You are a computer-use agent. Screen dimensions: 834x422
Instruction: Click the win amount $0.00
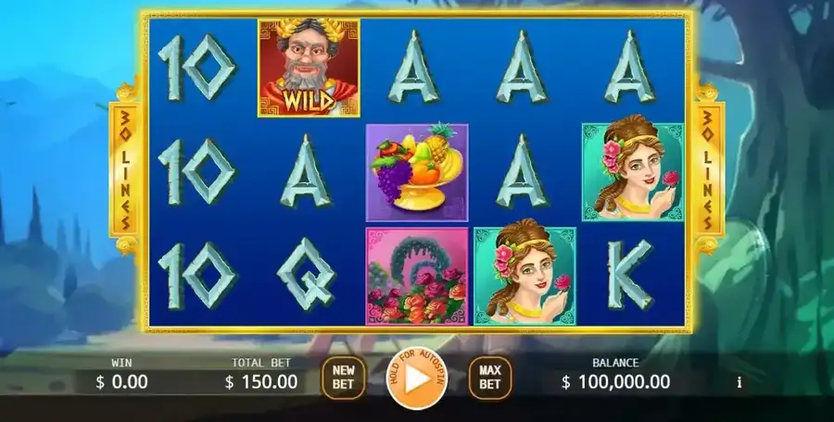coord(121,381)
